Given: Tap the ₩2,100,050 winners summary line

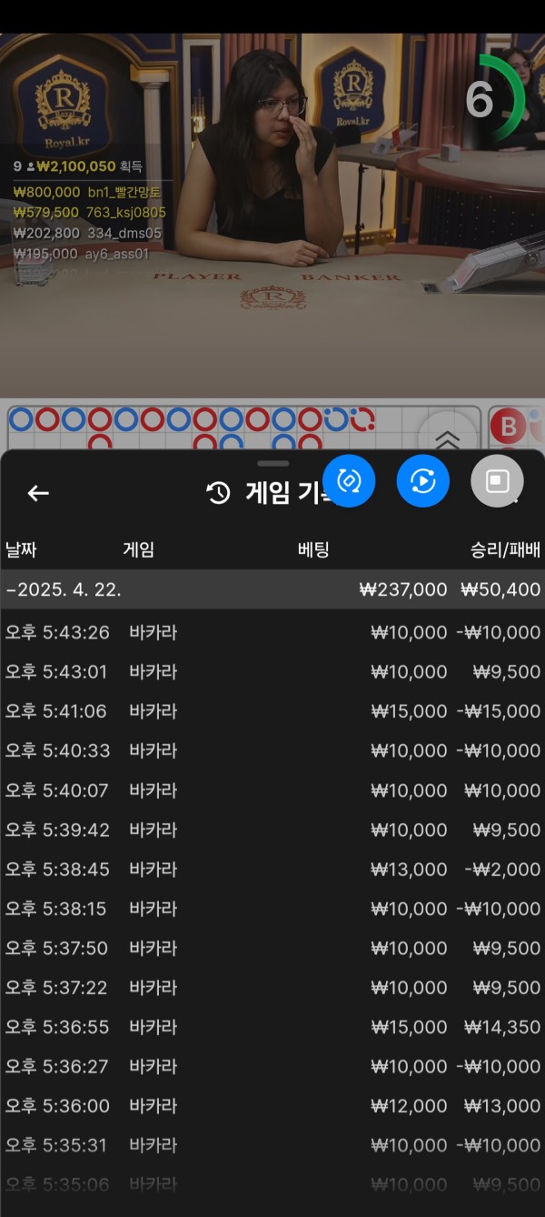Looking at the screenshot, I should point(78,166).
